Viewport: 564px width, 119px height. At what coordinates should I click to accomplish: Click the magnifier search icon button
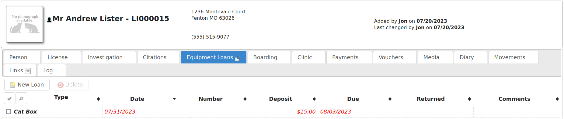tap(21, 98)
